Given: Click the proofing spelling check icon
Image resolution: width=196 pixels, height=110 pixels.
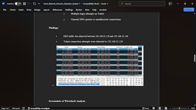Looking at the screenshot, I should (x=24, y=108).
